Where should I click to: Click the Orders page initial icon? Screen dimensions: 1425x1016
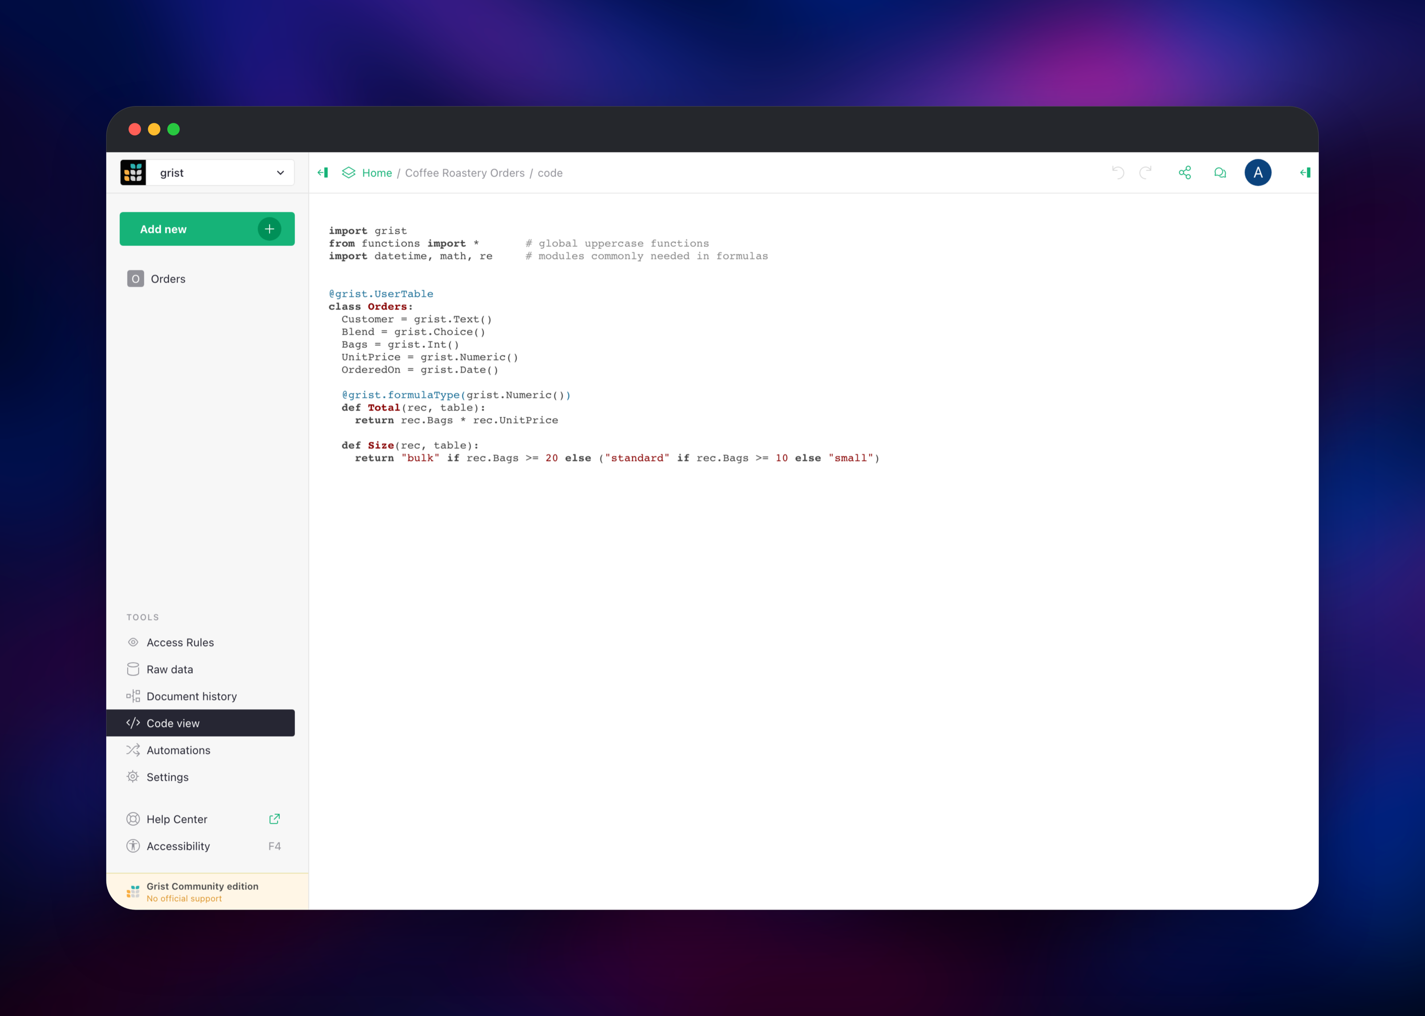tap(135, 279)
